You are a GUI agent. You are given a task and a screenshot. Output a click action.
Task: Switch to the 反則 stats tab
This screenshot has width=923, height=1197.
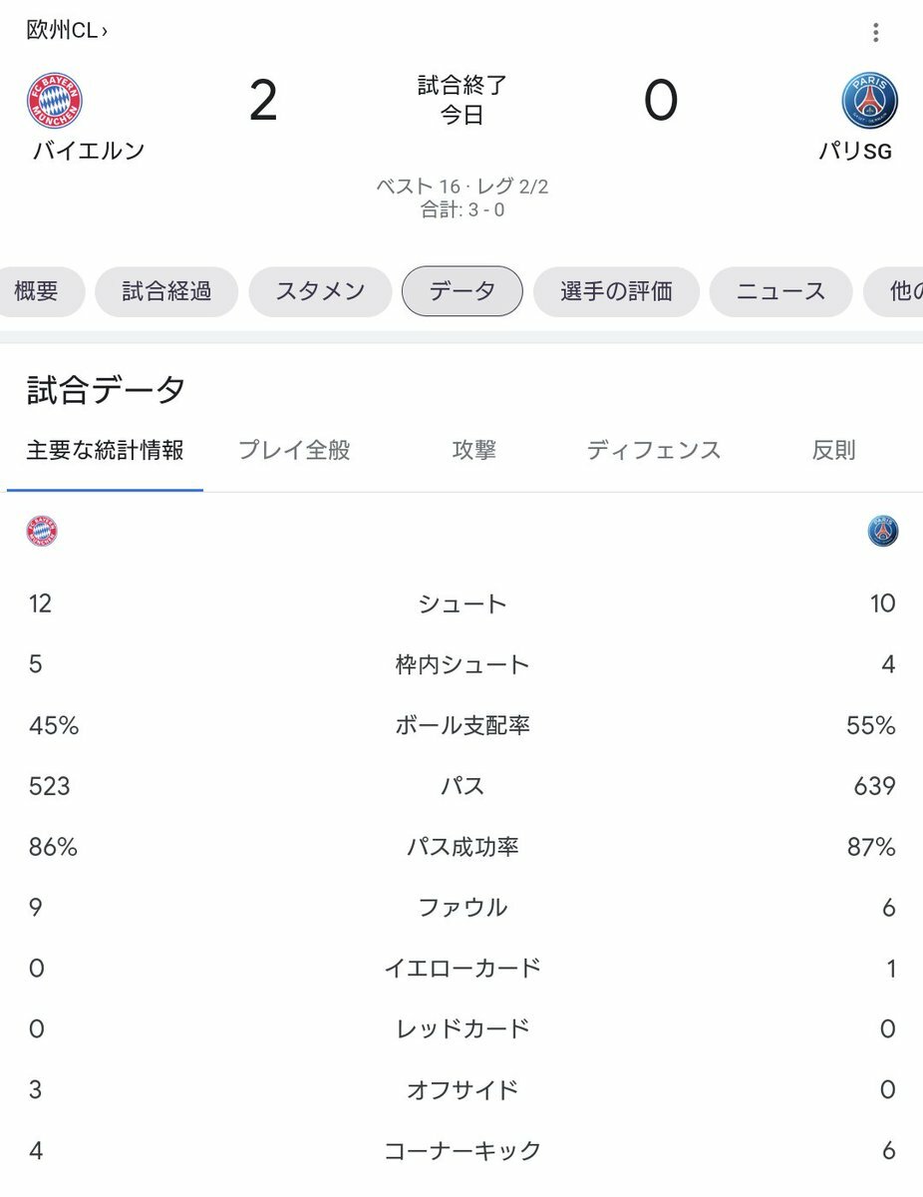833,451
